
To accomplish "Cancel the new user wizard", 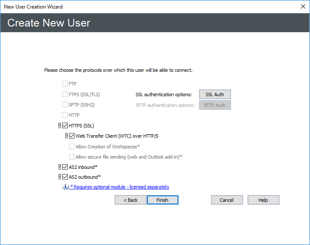I will [x=227, y=200].
